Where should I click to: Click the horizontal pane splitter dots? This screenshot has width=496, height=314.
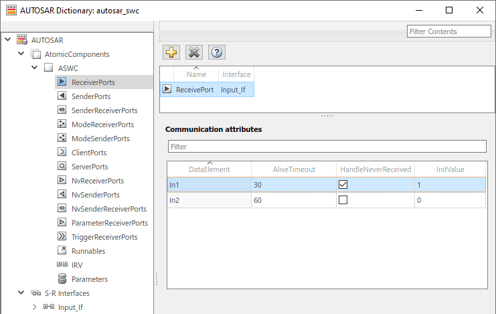point(327,116)
